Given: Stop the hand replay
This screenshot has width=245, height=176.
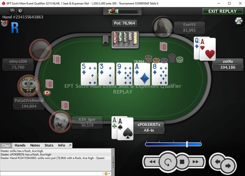Looking at the screenshot, I should pos(182,162).
